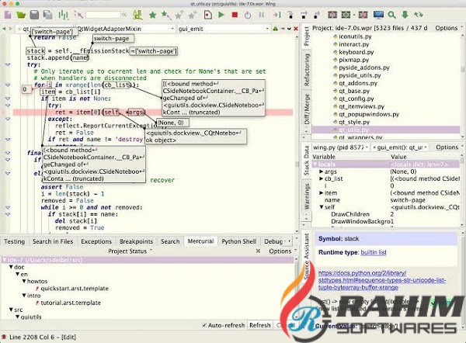Open Stack Data Options menu

click(x=449, y=147)
